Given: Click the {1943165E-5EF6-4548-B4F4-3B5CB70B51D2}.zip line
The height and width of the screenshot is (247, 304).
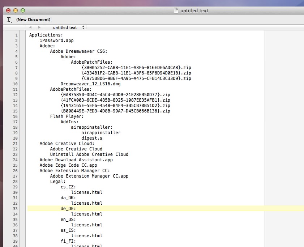Looking at the screenshot, I should pos(115,106).
